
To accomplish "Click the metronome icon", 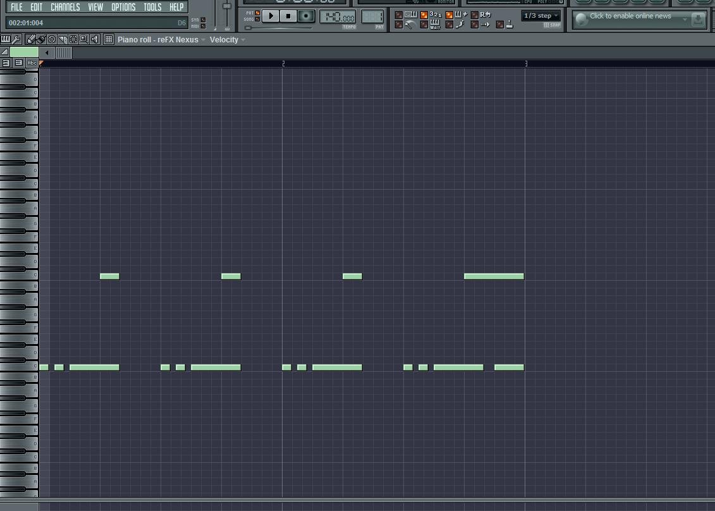I will click(410, 25).
